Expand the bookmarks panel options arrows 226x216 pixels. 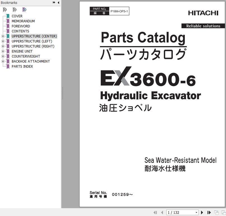(54, 3)
